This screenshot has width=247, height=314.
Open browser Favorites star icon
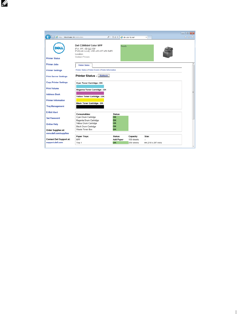click(189, 37)
